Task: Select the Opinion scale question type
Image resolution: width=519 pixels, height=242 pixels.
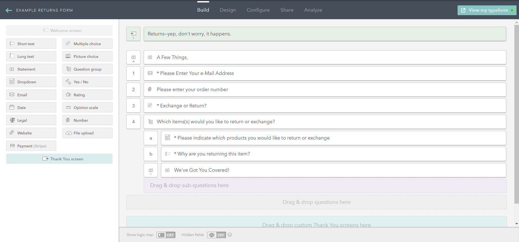Action: pyautogui.click(x=87, y=108)
